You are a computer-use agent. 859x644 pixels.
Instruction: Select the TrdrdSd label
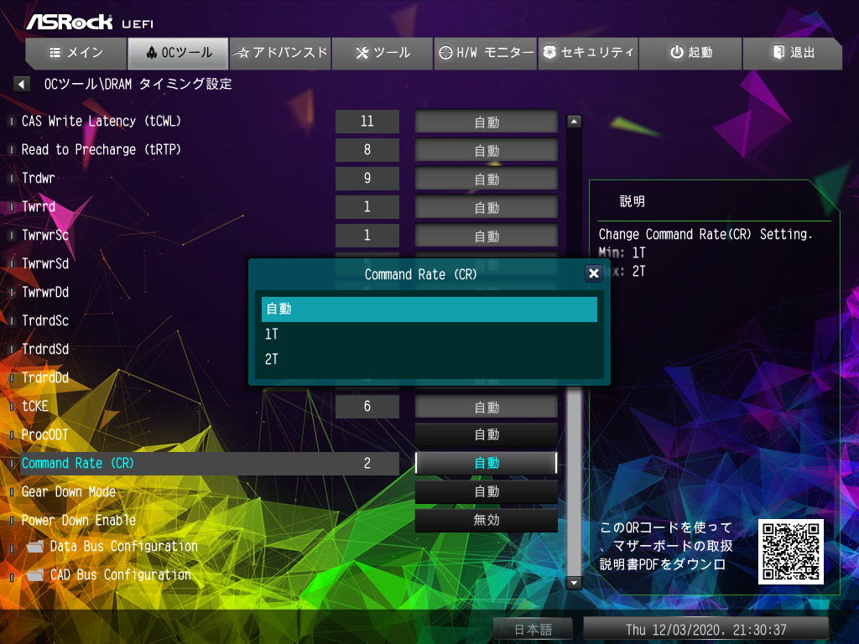pos(45,350)
